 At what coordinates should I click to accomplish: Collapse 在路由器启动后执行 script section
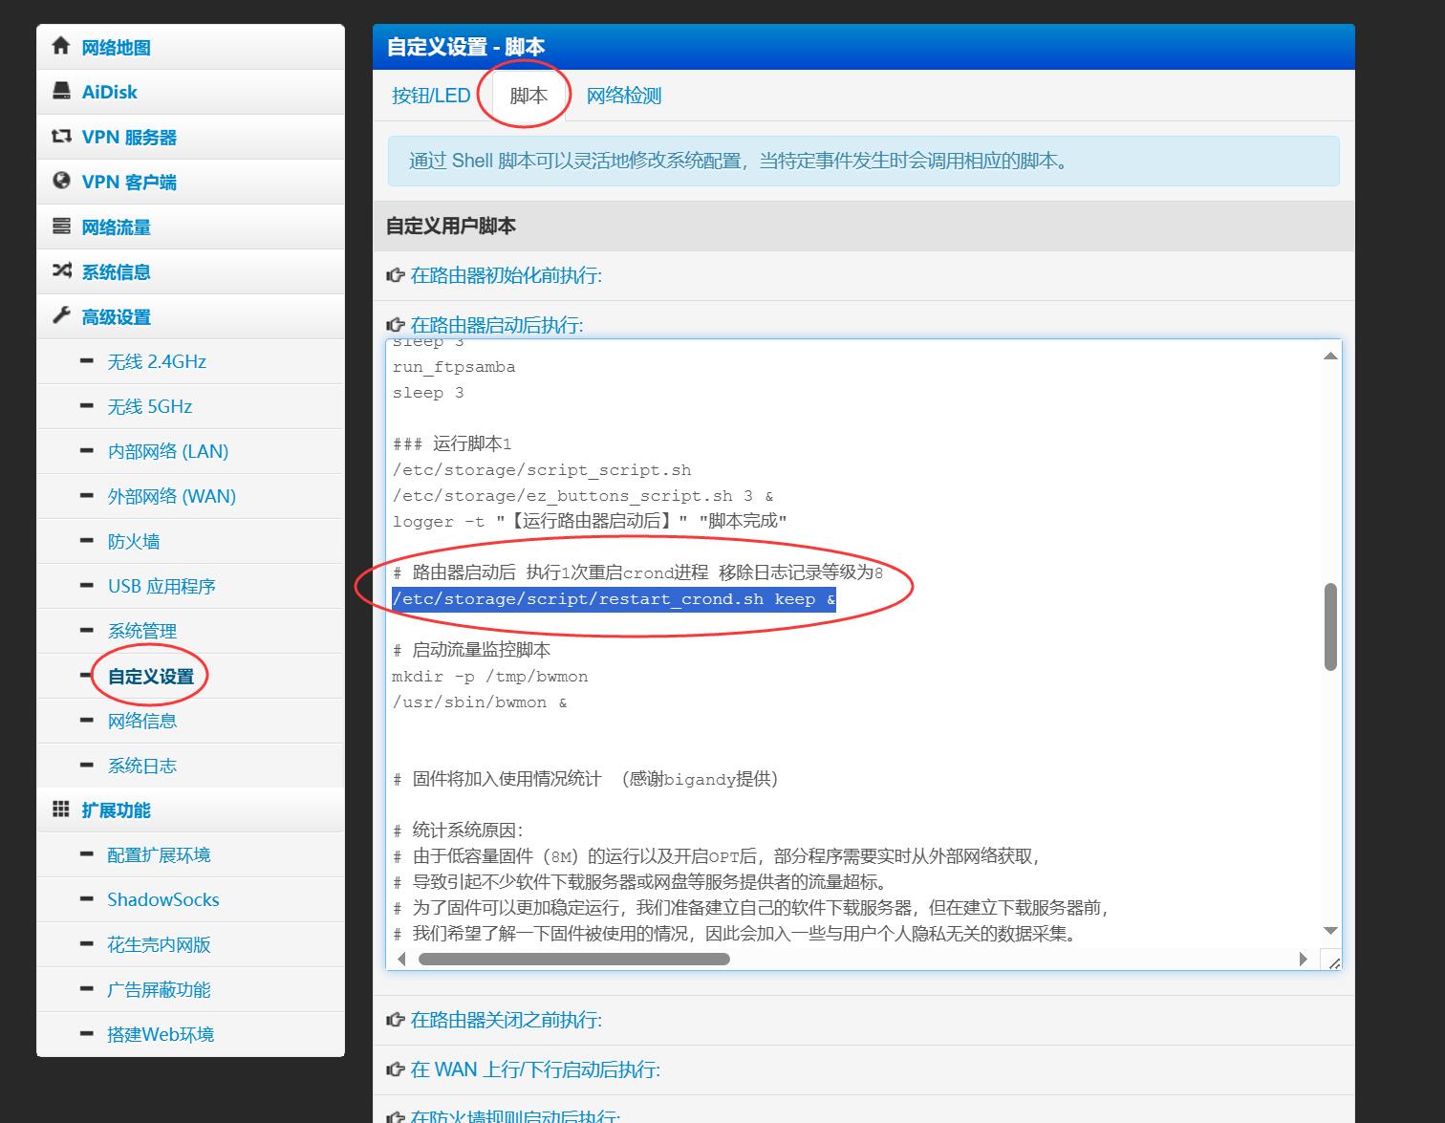[x=497, y=325]
